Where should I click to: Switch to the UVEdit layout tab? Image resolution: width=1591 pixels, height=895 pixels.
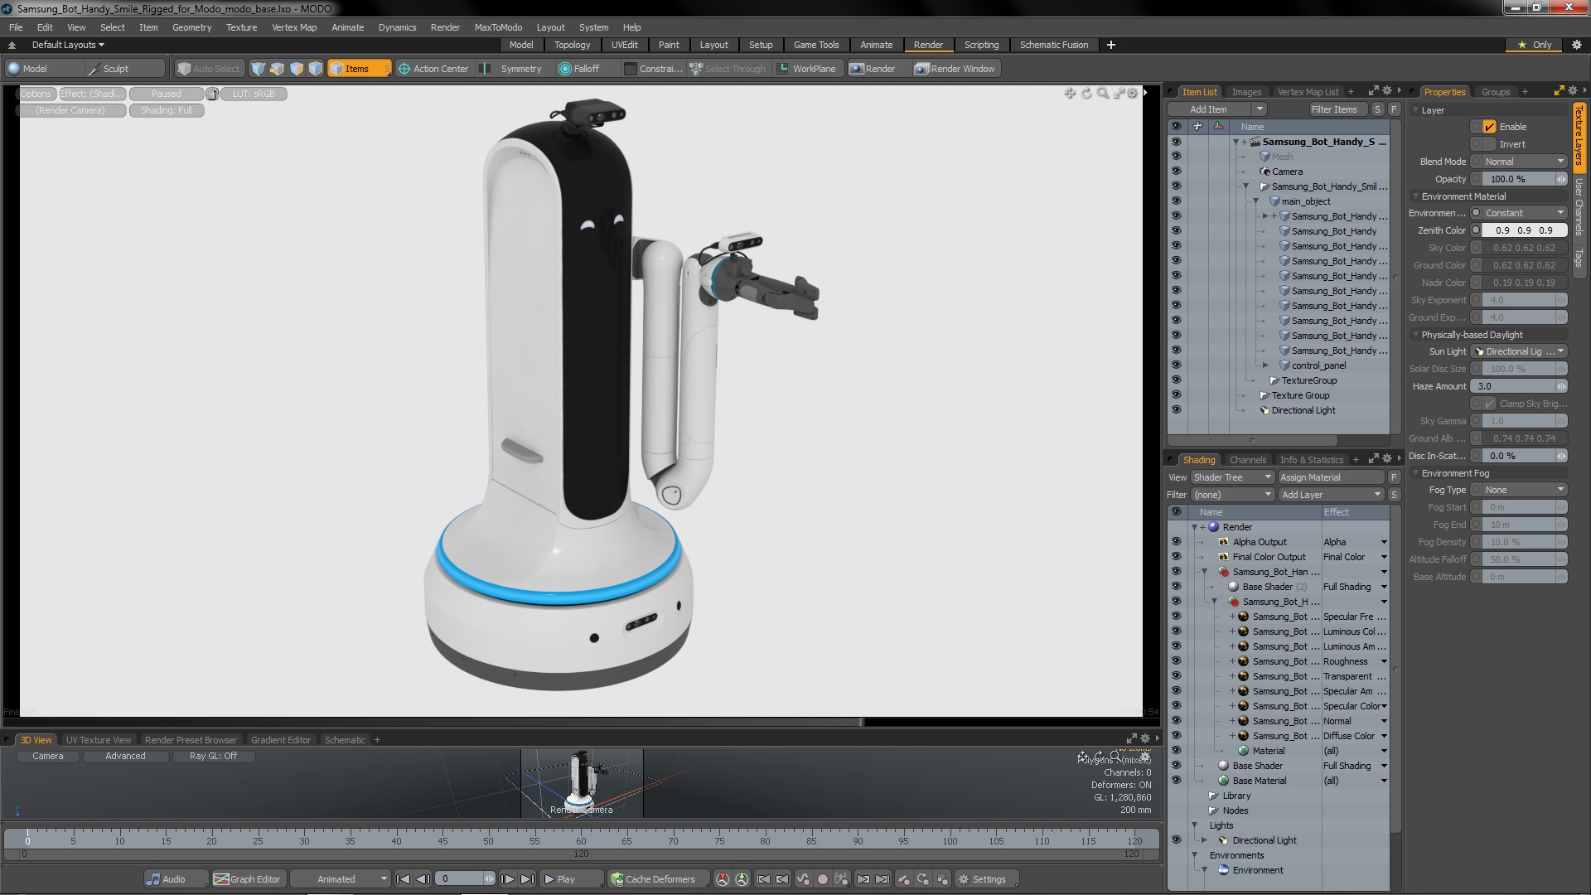(x=624, y=45)
